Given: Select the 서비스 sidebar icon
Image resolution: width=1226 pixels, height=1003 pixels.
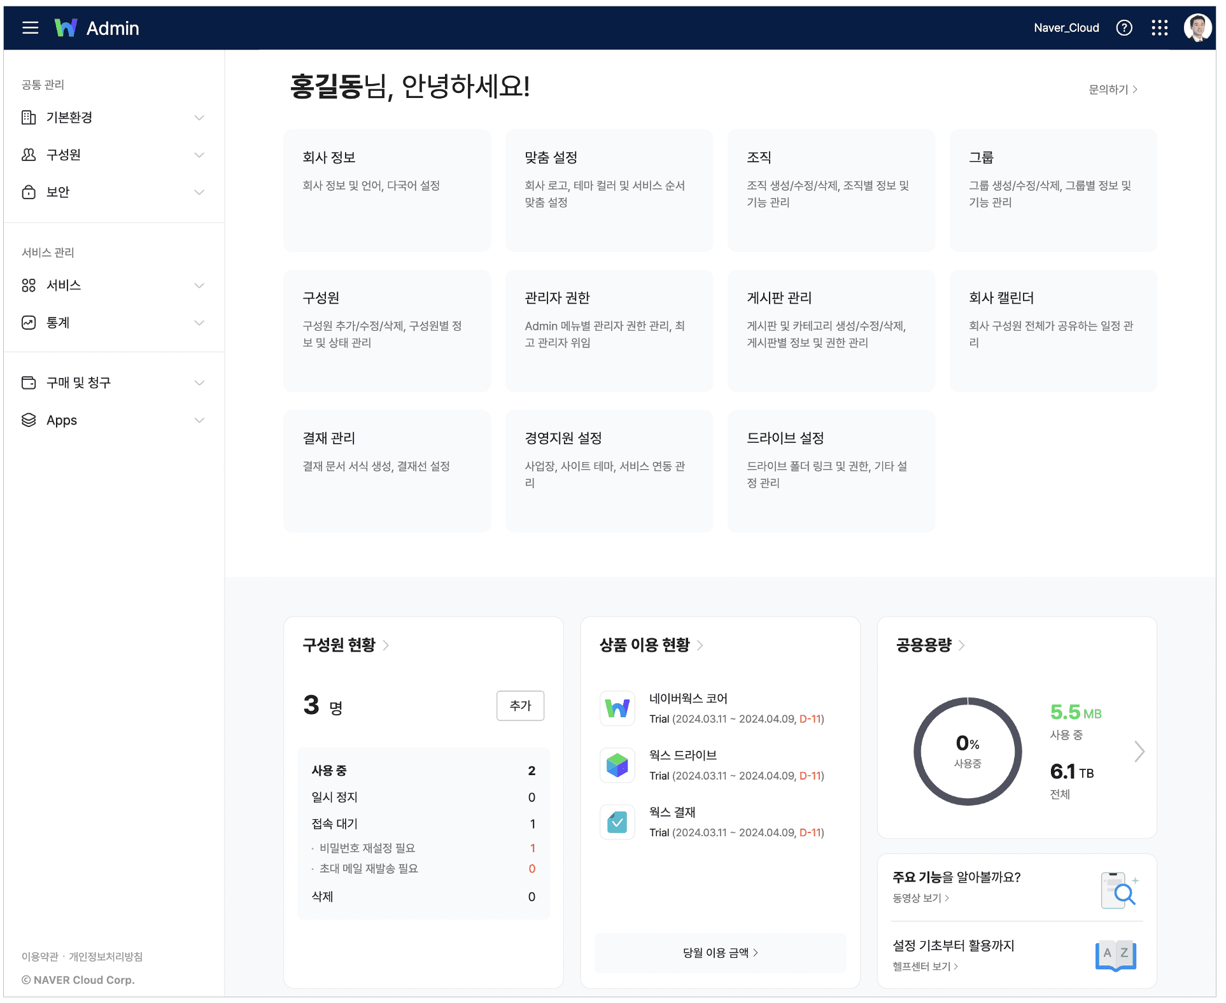Looking at the screenshot, I should pyautogui.click(x=29, y=285).
